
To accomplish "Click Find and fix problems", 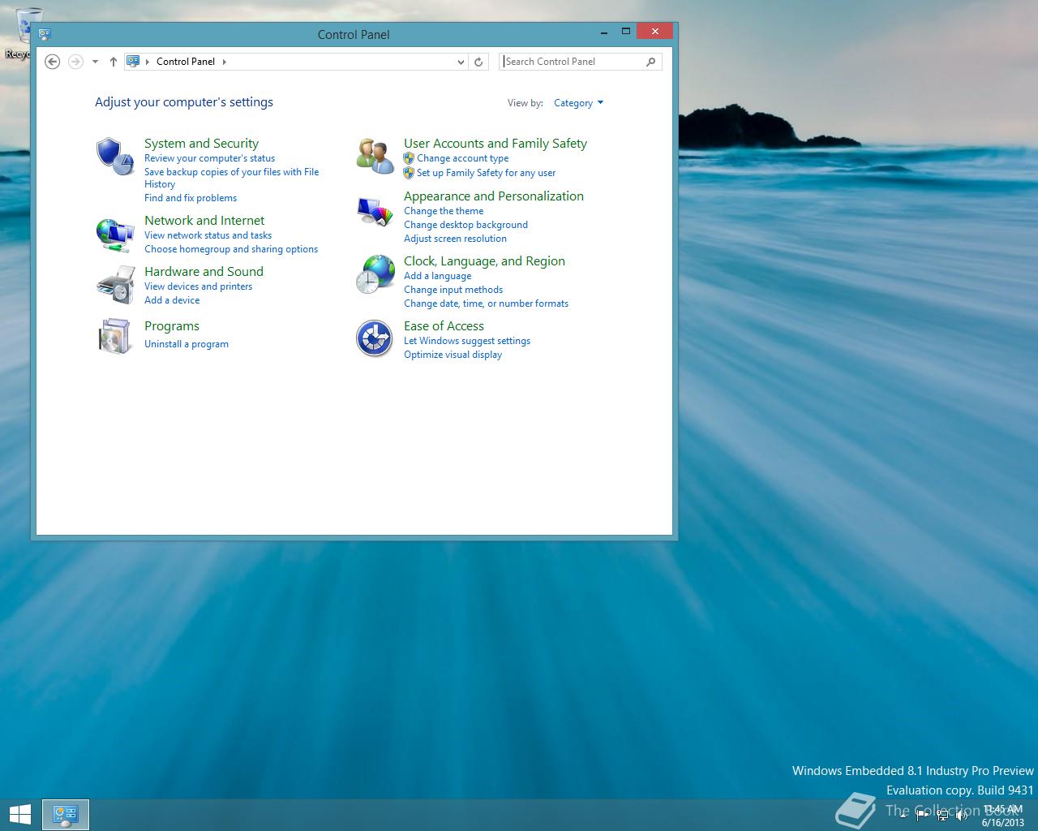I will click(191, 198).
